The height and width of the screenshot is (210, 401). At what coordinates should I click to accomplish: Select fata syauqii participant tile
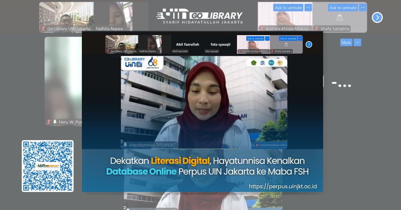pos(220,44)
